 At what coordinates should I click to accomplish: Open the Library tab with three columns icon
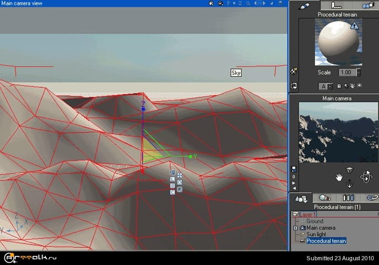coord(348,198)
